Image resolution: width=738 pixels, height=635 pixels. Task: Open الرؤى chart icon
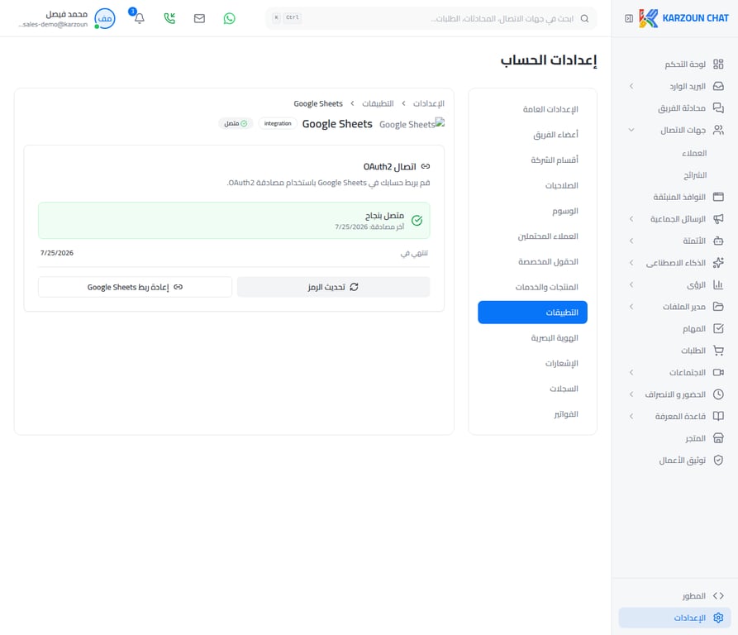(718, 284)
